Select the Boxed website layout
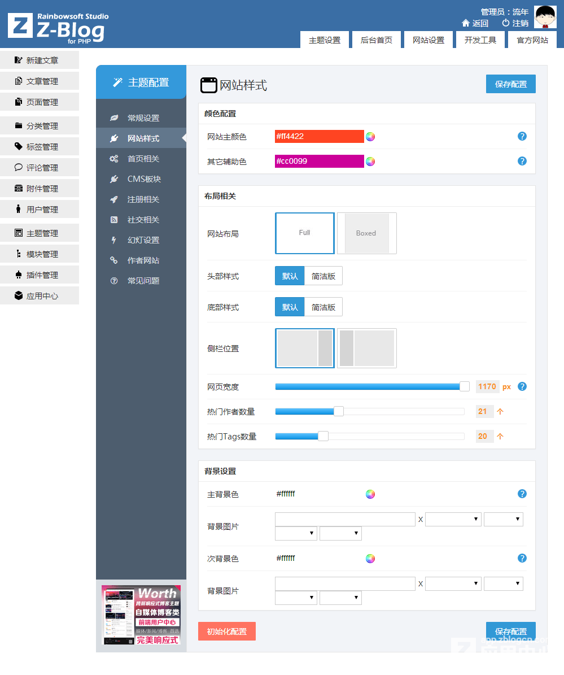The image size is (564, 675). click(366, 233)
